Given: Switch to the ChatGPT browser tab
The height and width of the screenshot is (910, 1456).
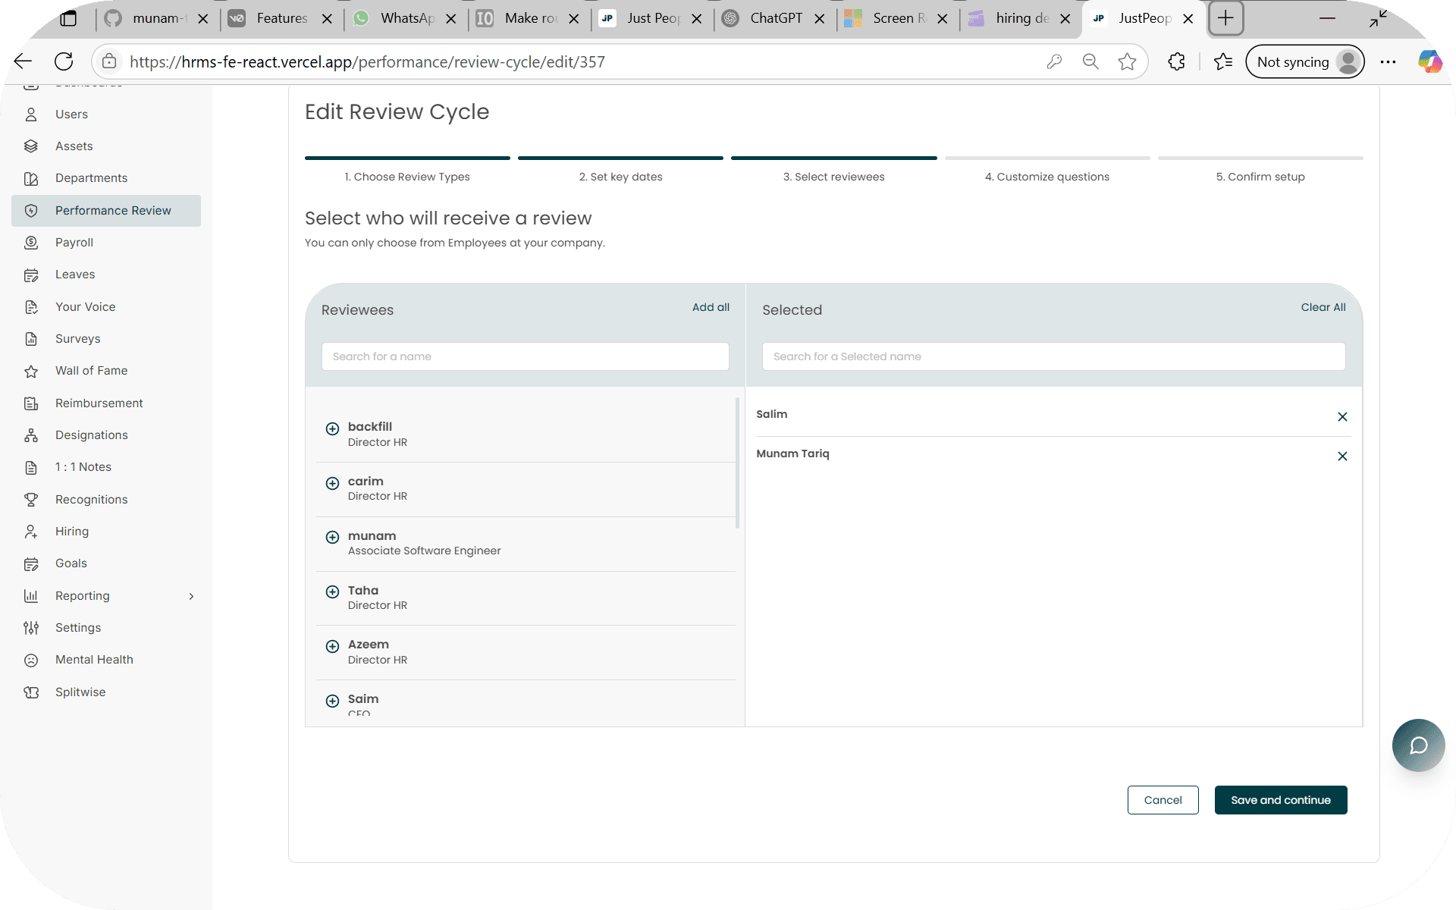Looking at the screenshot, I should (x=775, y=18).
